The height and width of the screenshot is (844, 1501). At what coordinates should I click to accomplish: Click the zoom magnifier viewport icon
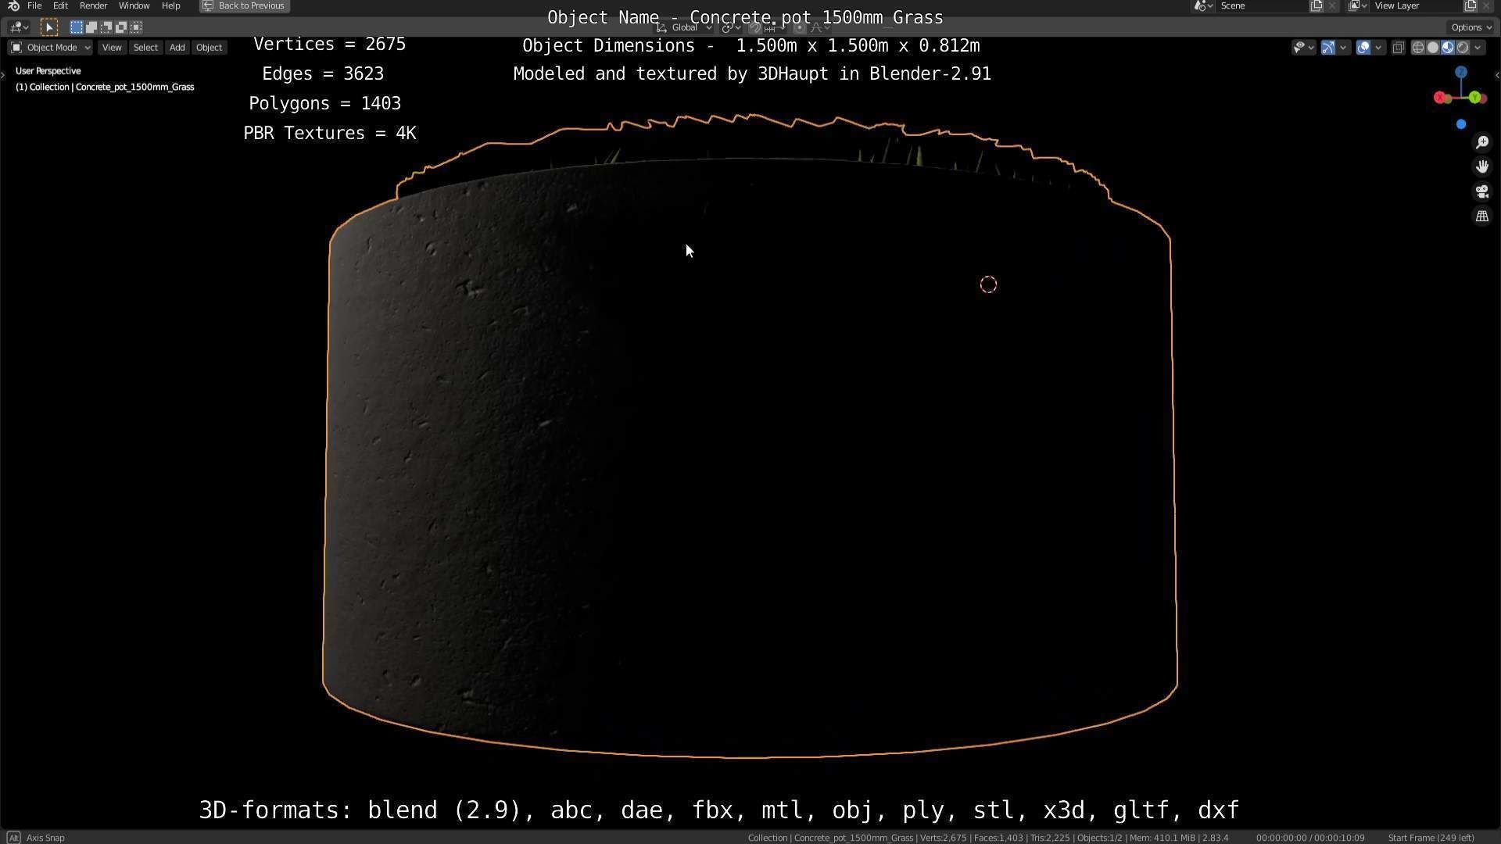1481,142
